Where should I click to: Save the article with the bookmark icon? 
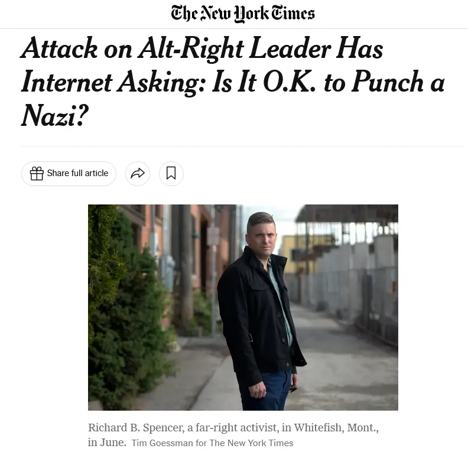click(x=171, y=173)
